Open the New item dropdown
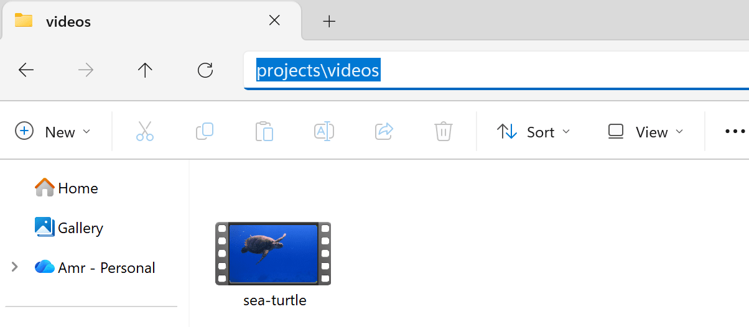 (53, 132)
